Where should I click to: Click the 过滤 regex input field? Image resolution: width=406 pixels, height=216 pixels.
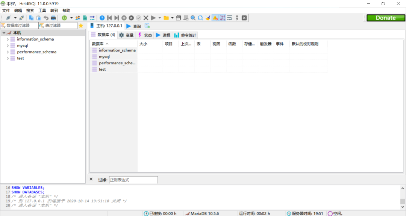(x=133, y=180)
